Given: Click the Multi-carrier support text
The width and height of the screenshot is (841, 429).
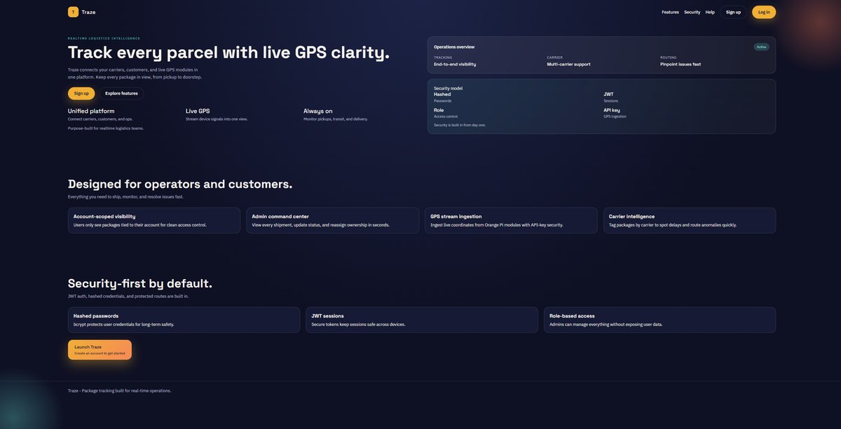Looking at the screenshot, I should [x=568, y=64].
